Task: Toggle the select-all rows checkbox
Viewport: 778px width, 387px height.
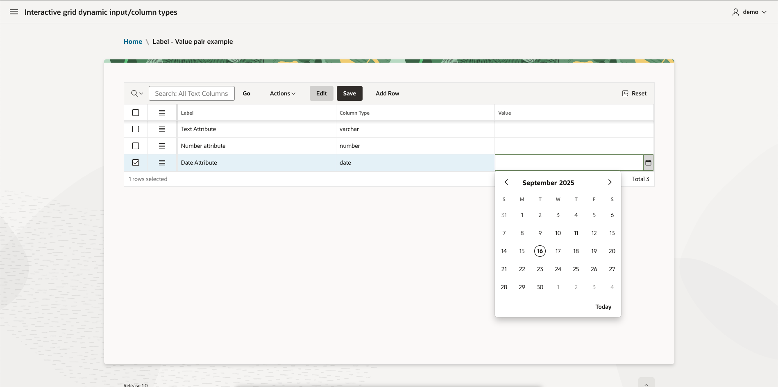Action: point(136,113)
